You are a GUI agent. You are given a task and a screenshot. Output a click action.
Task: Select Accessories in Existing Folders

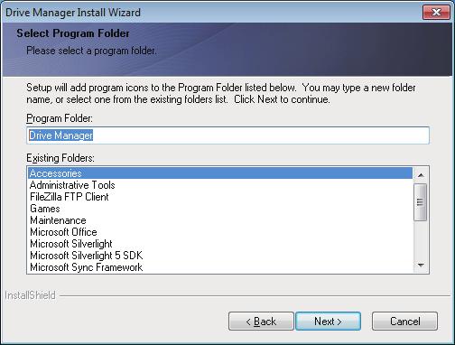point(220,173)
